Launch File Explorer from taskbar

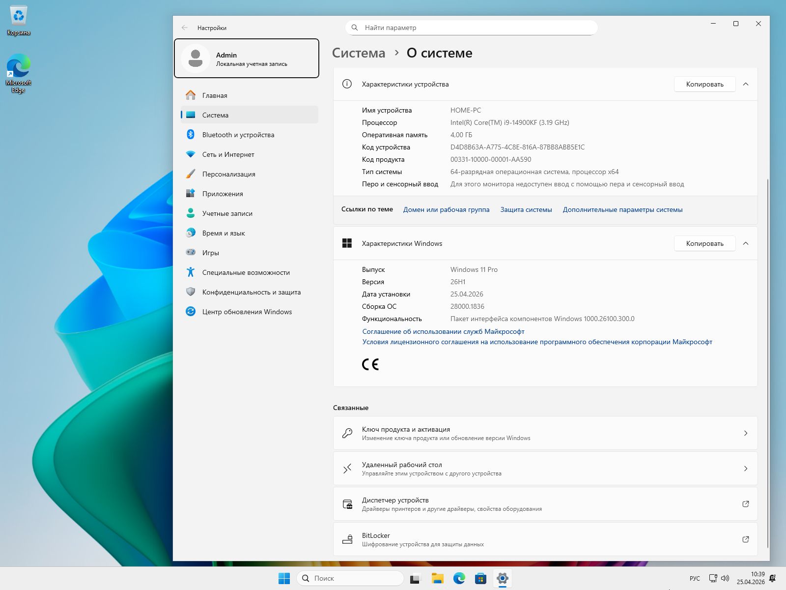[x=437, y=578]
